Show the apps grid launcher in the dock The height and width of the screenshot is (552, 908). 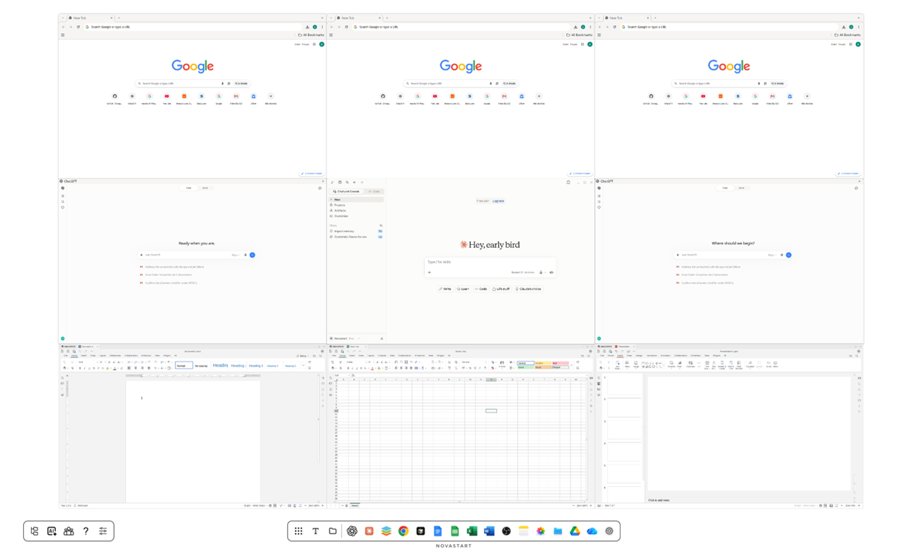(x=298, y=531)
